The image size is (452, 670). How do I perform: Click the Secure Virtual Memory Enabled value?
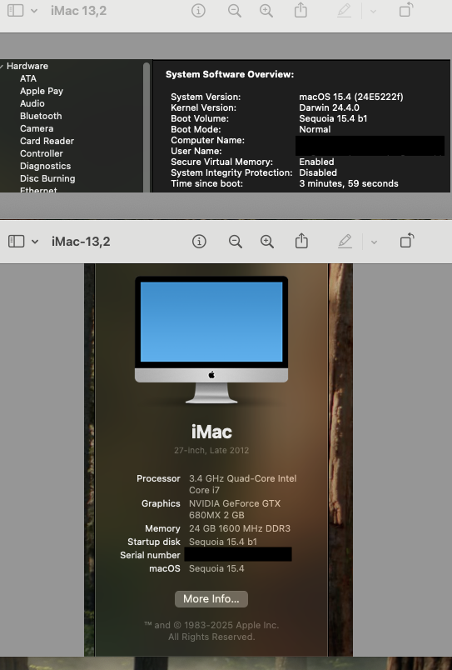click(316, 162)
